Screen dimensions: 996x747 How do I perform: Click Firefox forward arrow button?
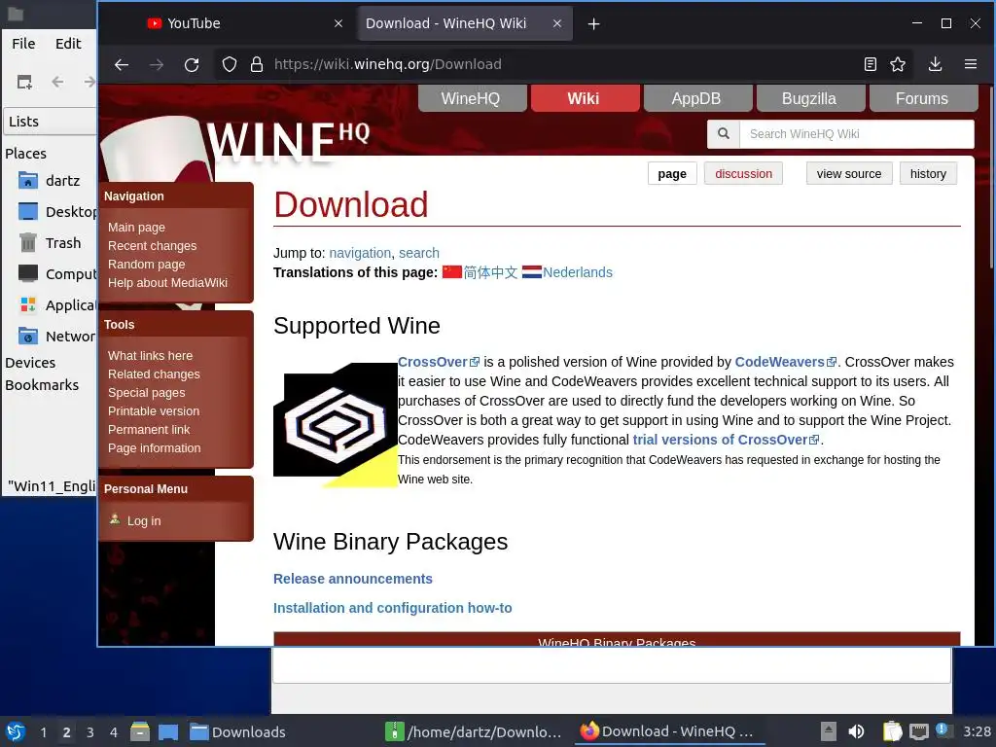pos(157,64)
